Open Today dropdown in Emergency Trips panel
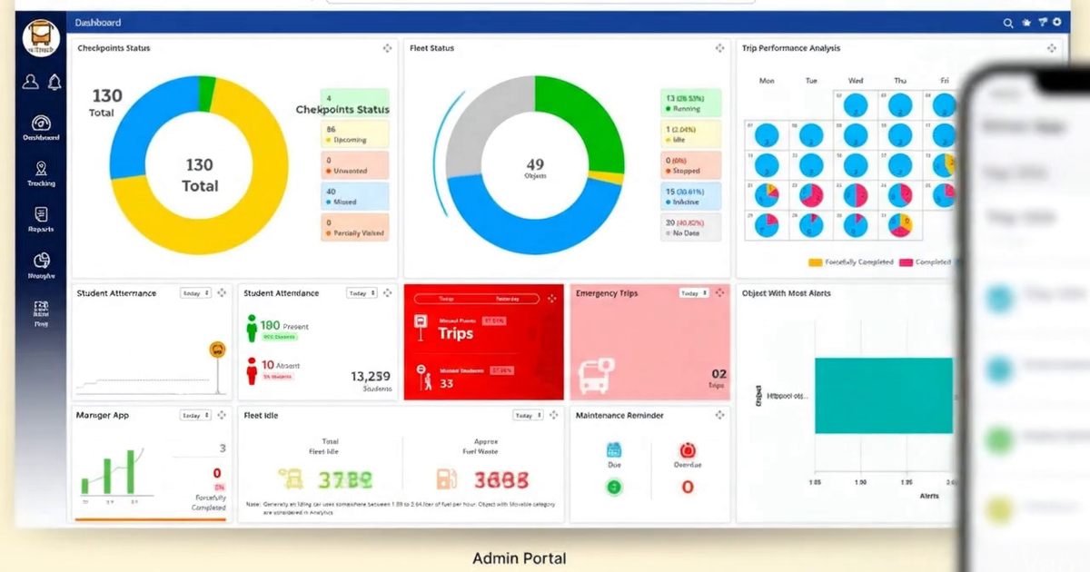 (x=694, y=293)
